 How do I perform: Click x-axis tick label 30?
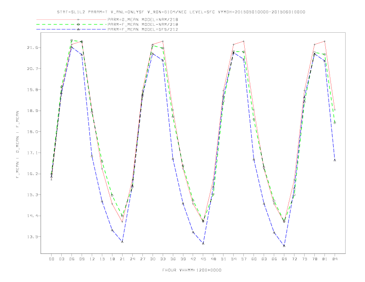[153, 259]
